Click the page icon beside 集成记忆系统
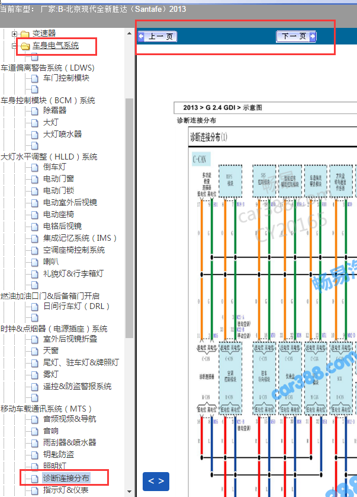Viewport: 357px width, 497px height. point(35,238)
